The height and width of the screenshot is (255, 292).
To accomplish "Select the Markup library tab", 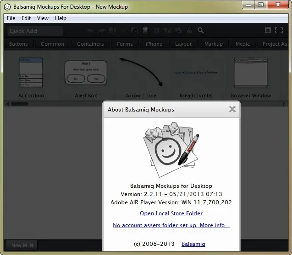I will pyautogui.click(x=214, y=44).
